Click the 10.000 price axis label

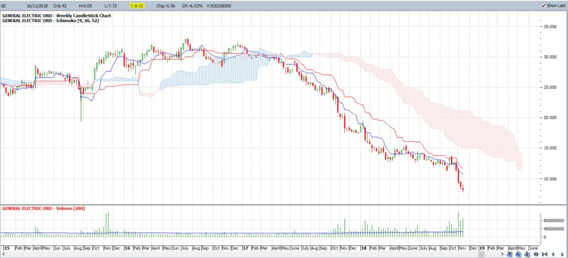coord(549,178)
